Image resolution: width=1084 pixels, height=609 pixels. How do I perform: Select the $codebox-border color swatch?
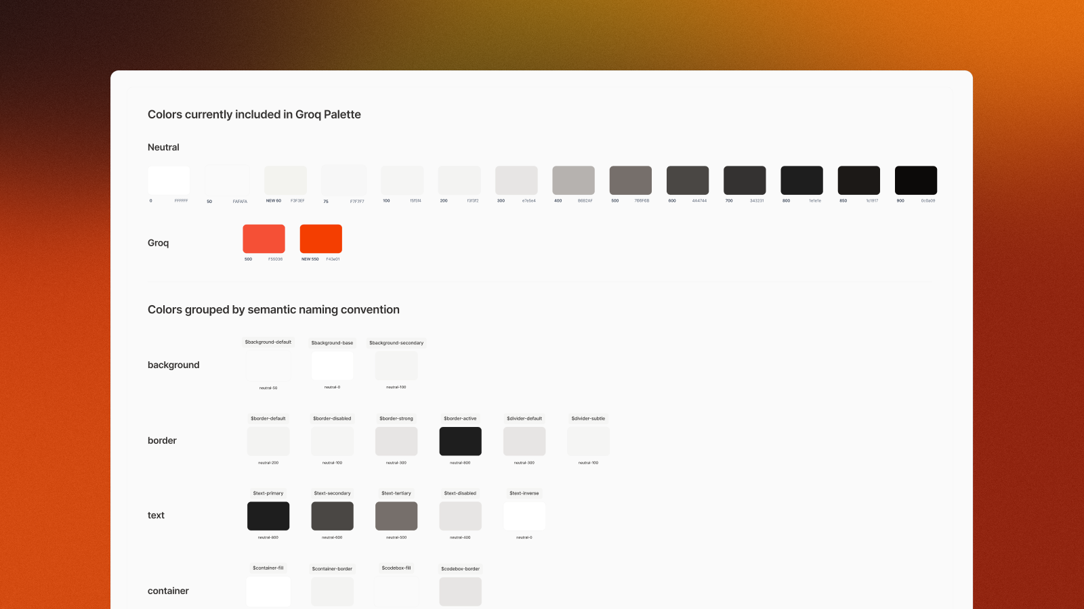click(460, 591)
